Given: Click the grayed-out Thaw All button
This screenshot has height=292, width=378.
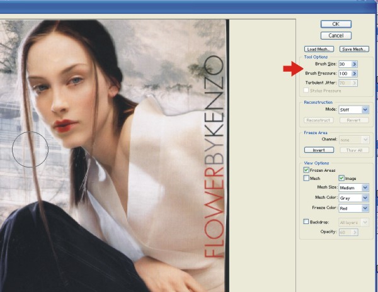Looking at the screenshot, I should pyautogui.click(x=354, y=150).
